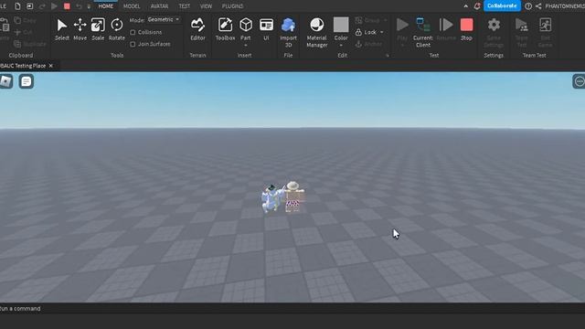Open the Roblox menu icon in viewport
585x329 pixels.
click(6, 81)
